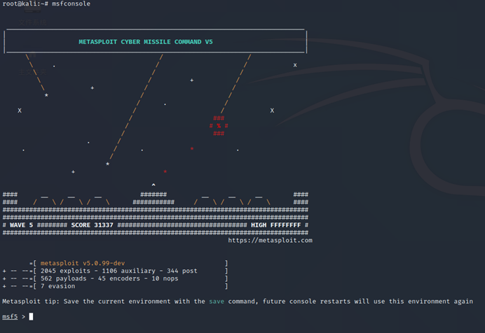Screen dimensions: 485x333
Task: Open the https://metasploit.com link
Action: tap(270, 241)
